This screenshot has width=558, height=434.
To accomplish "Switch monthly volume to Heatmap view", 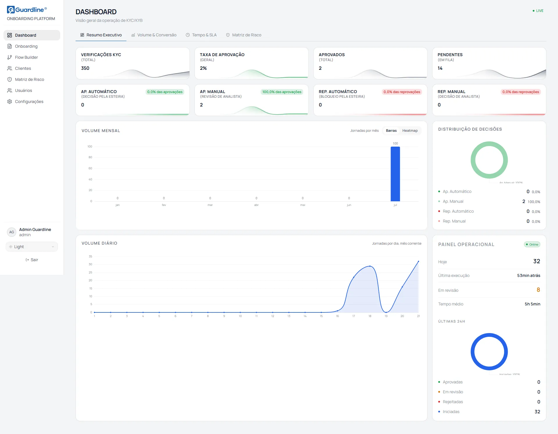I will tap(410, 131).
